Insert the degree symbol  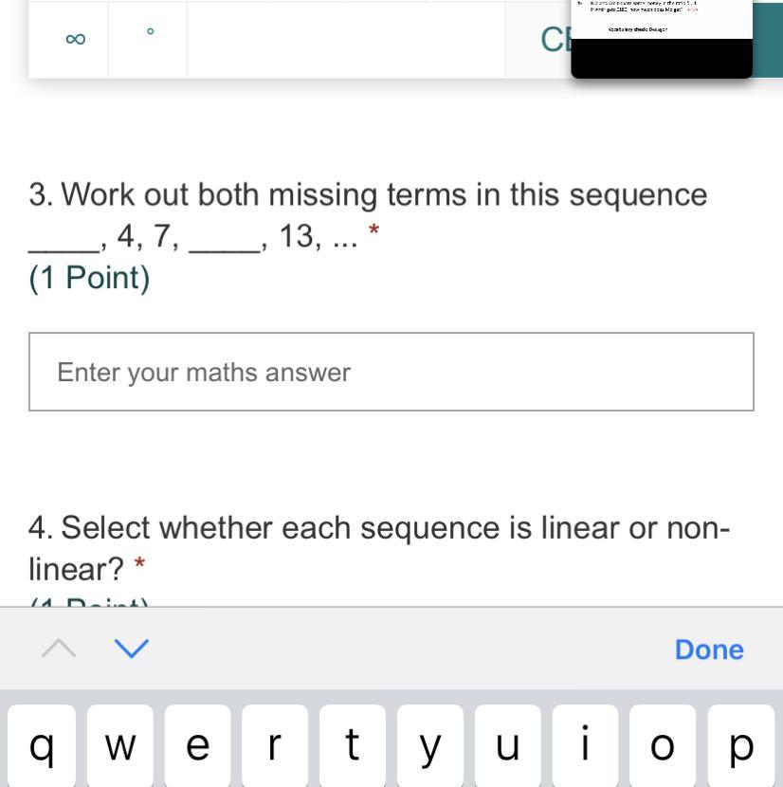(x=150, y=33)
